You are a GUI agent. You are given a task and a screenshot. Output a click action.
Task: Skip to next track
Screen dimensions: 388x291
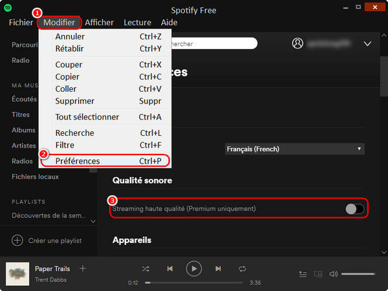(x=218, y=269)
